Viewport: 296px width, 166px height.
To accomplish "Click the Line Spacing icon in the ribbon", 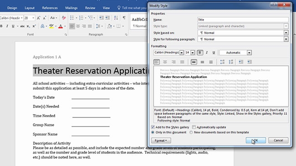I will pos(98,26).
